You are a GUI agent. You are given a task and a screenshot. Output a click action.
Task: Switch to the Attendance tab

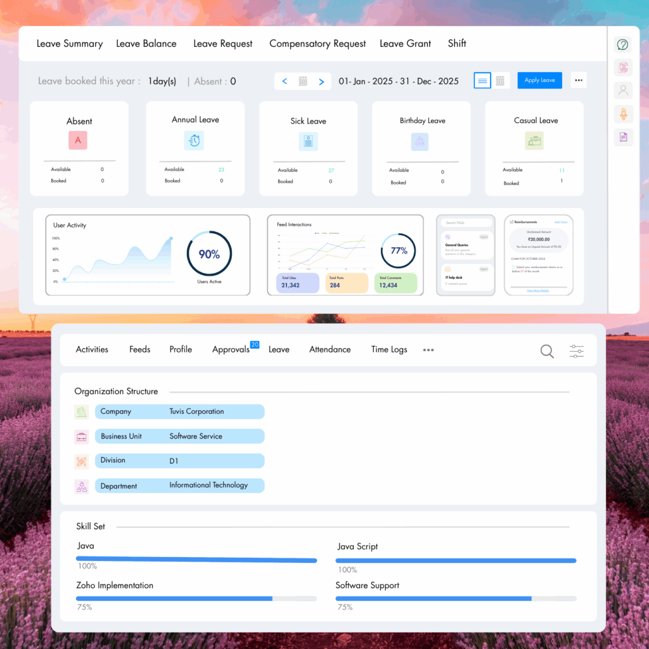tap(330, 349)
